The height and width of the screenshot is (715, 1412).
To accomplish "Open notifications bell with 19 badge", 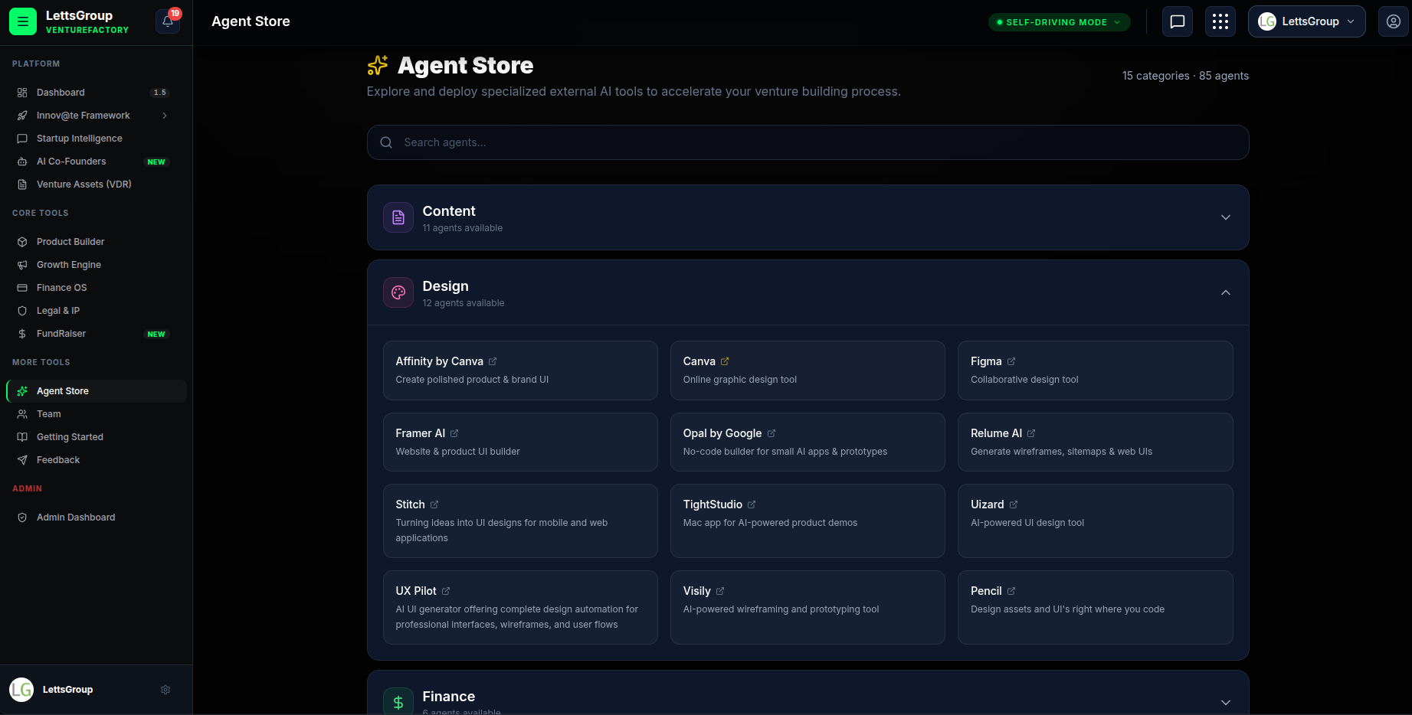I will click(x=168, y=21).
